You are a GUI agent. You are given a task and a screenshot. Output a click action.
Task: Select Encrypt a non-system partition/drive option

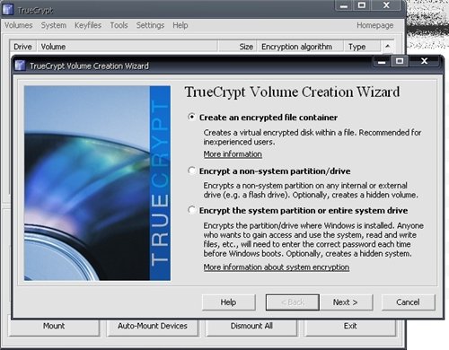coord(191,171)
